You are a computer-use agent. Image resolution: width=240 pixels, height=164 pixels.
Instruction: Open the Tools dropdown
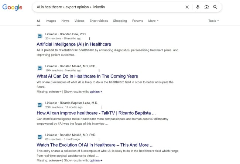click(213, 21)
